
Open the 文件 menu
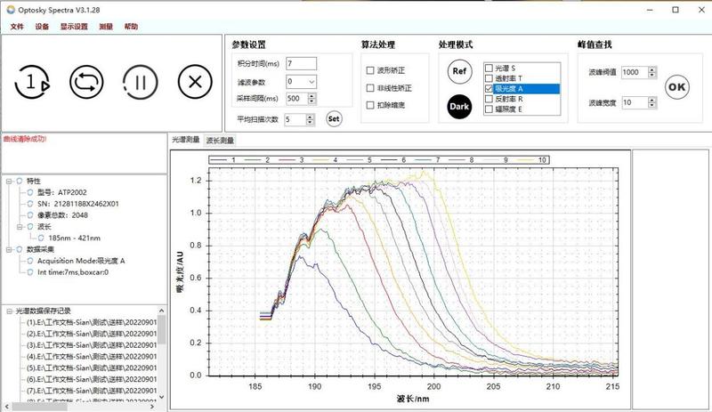click(x=17, y=27)
